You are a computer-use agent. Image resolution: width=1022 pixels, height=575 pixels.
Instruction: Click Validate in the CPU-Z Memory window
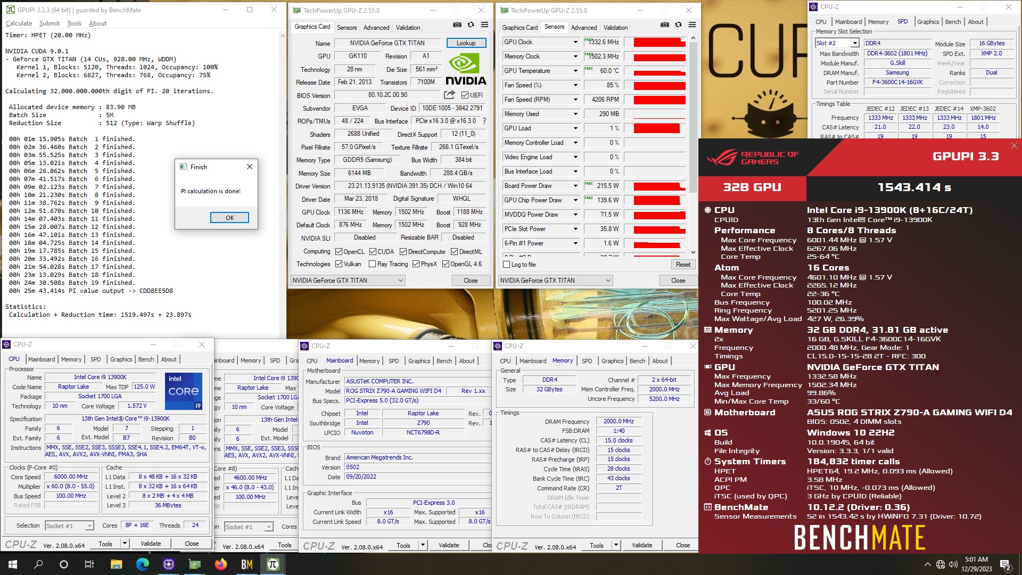click(642, 545)
